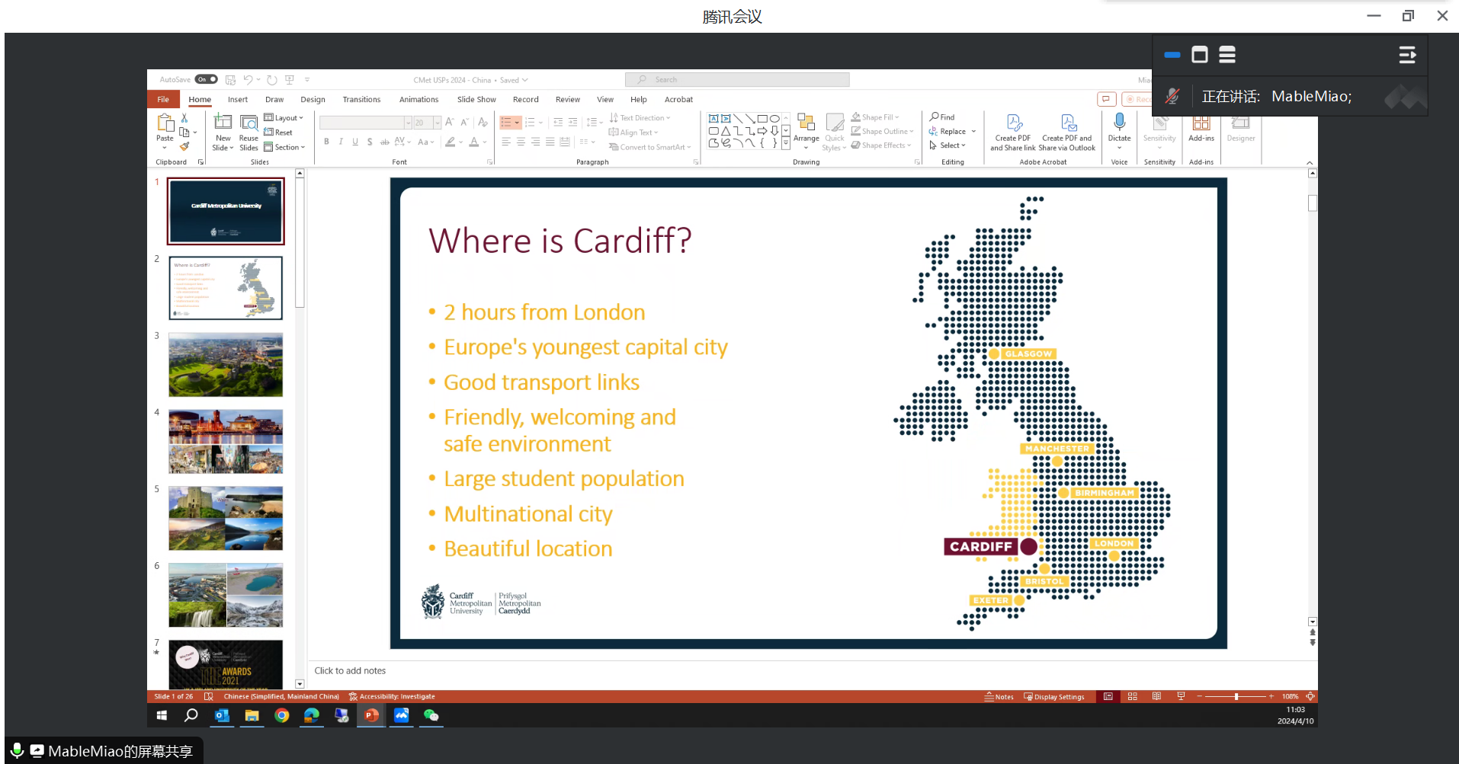Click the Arrange button
Viewport: 1459px width, 764px height.
pos(806,130)
